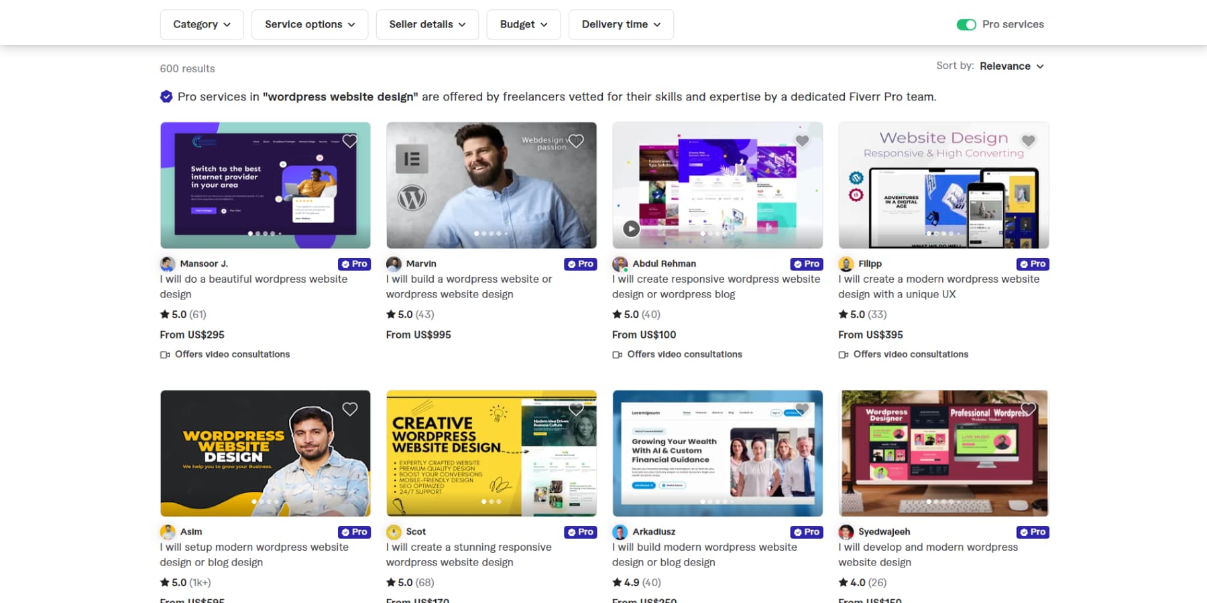Disable the Pro services toggle

(x=966, y=24)
